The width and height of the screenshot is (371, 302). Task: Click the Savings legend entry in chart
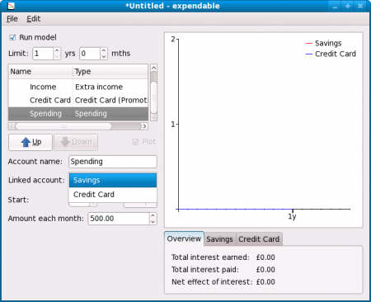coord(323,43)
